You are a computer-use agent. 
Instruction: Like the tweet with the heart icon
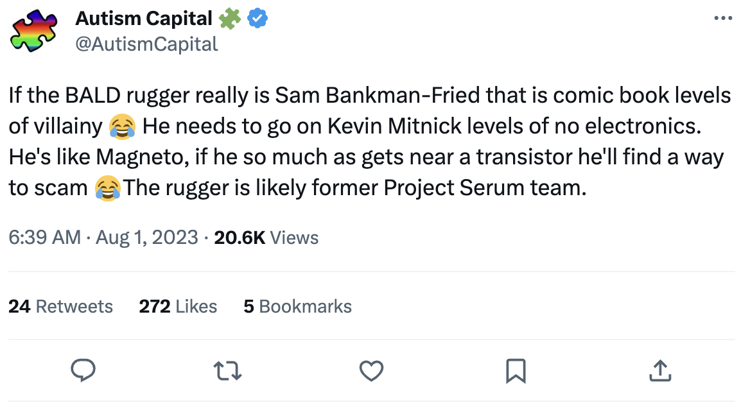pyautogui.click(x=371, y=370)
